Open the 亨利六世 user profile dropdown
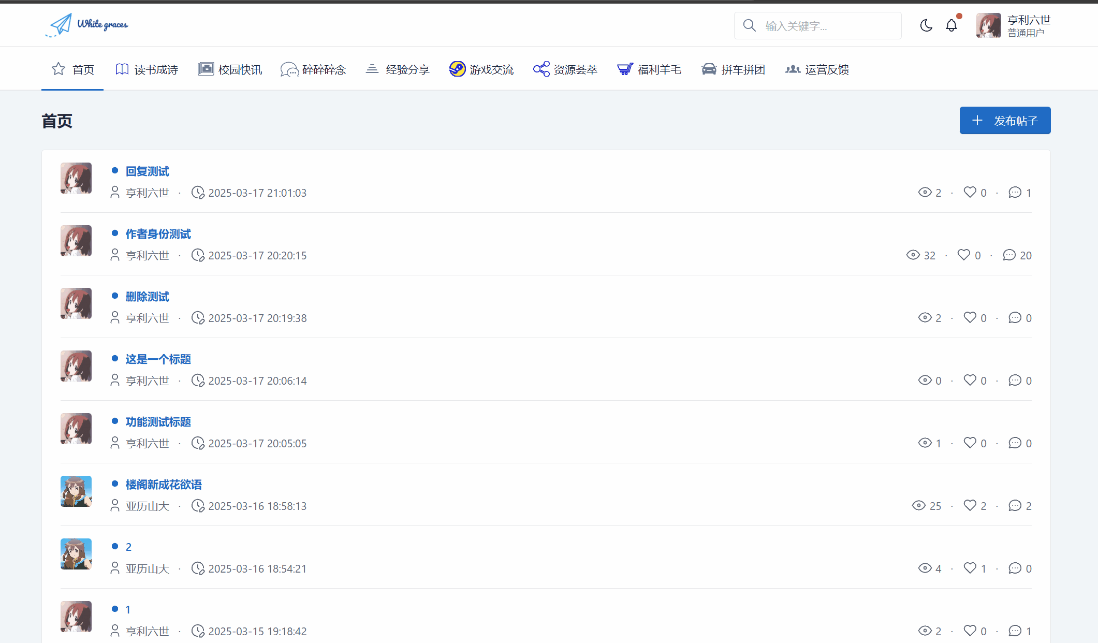 [1013, 26]
